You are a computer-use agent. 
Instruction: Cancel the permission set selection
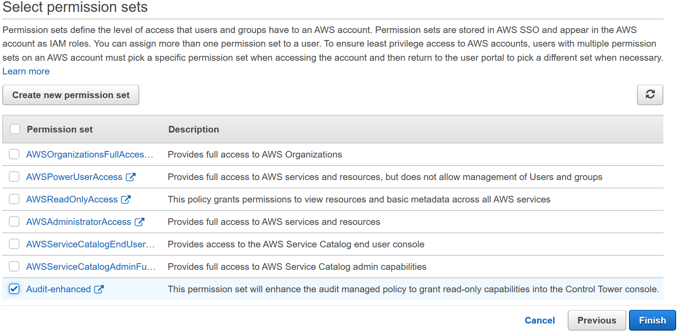(540, 320)
